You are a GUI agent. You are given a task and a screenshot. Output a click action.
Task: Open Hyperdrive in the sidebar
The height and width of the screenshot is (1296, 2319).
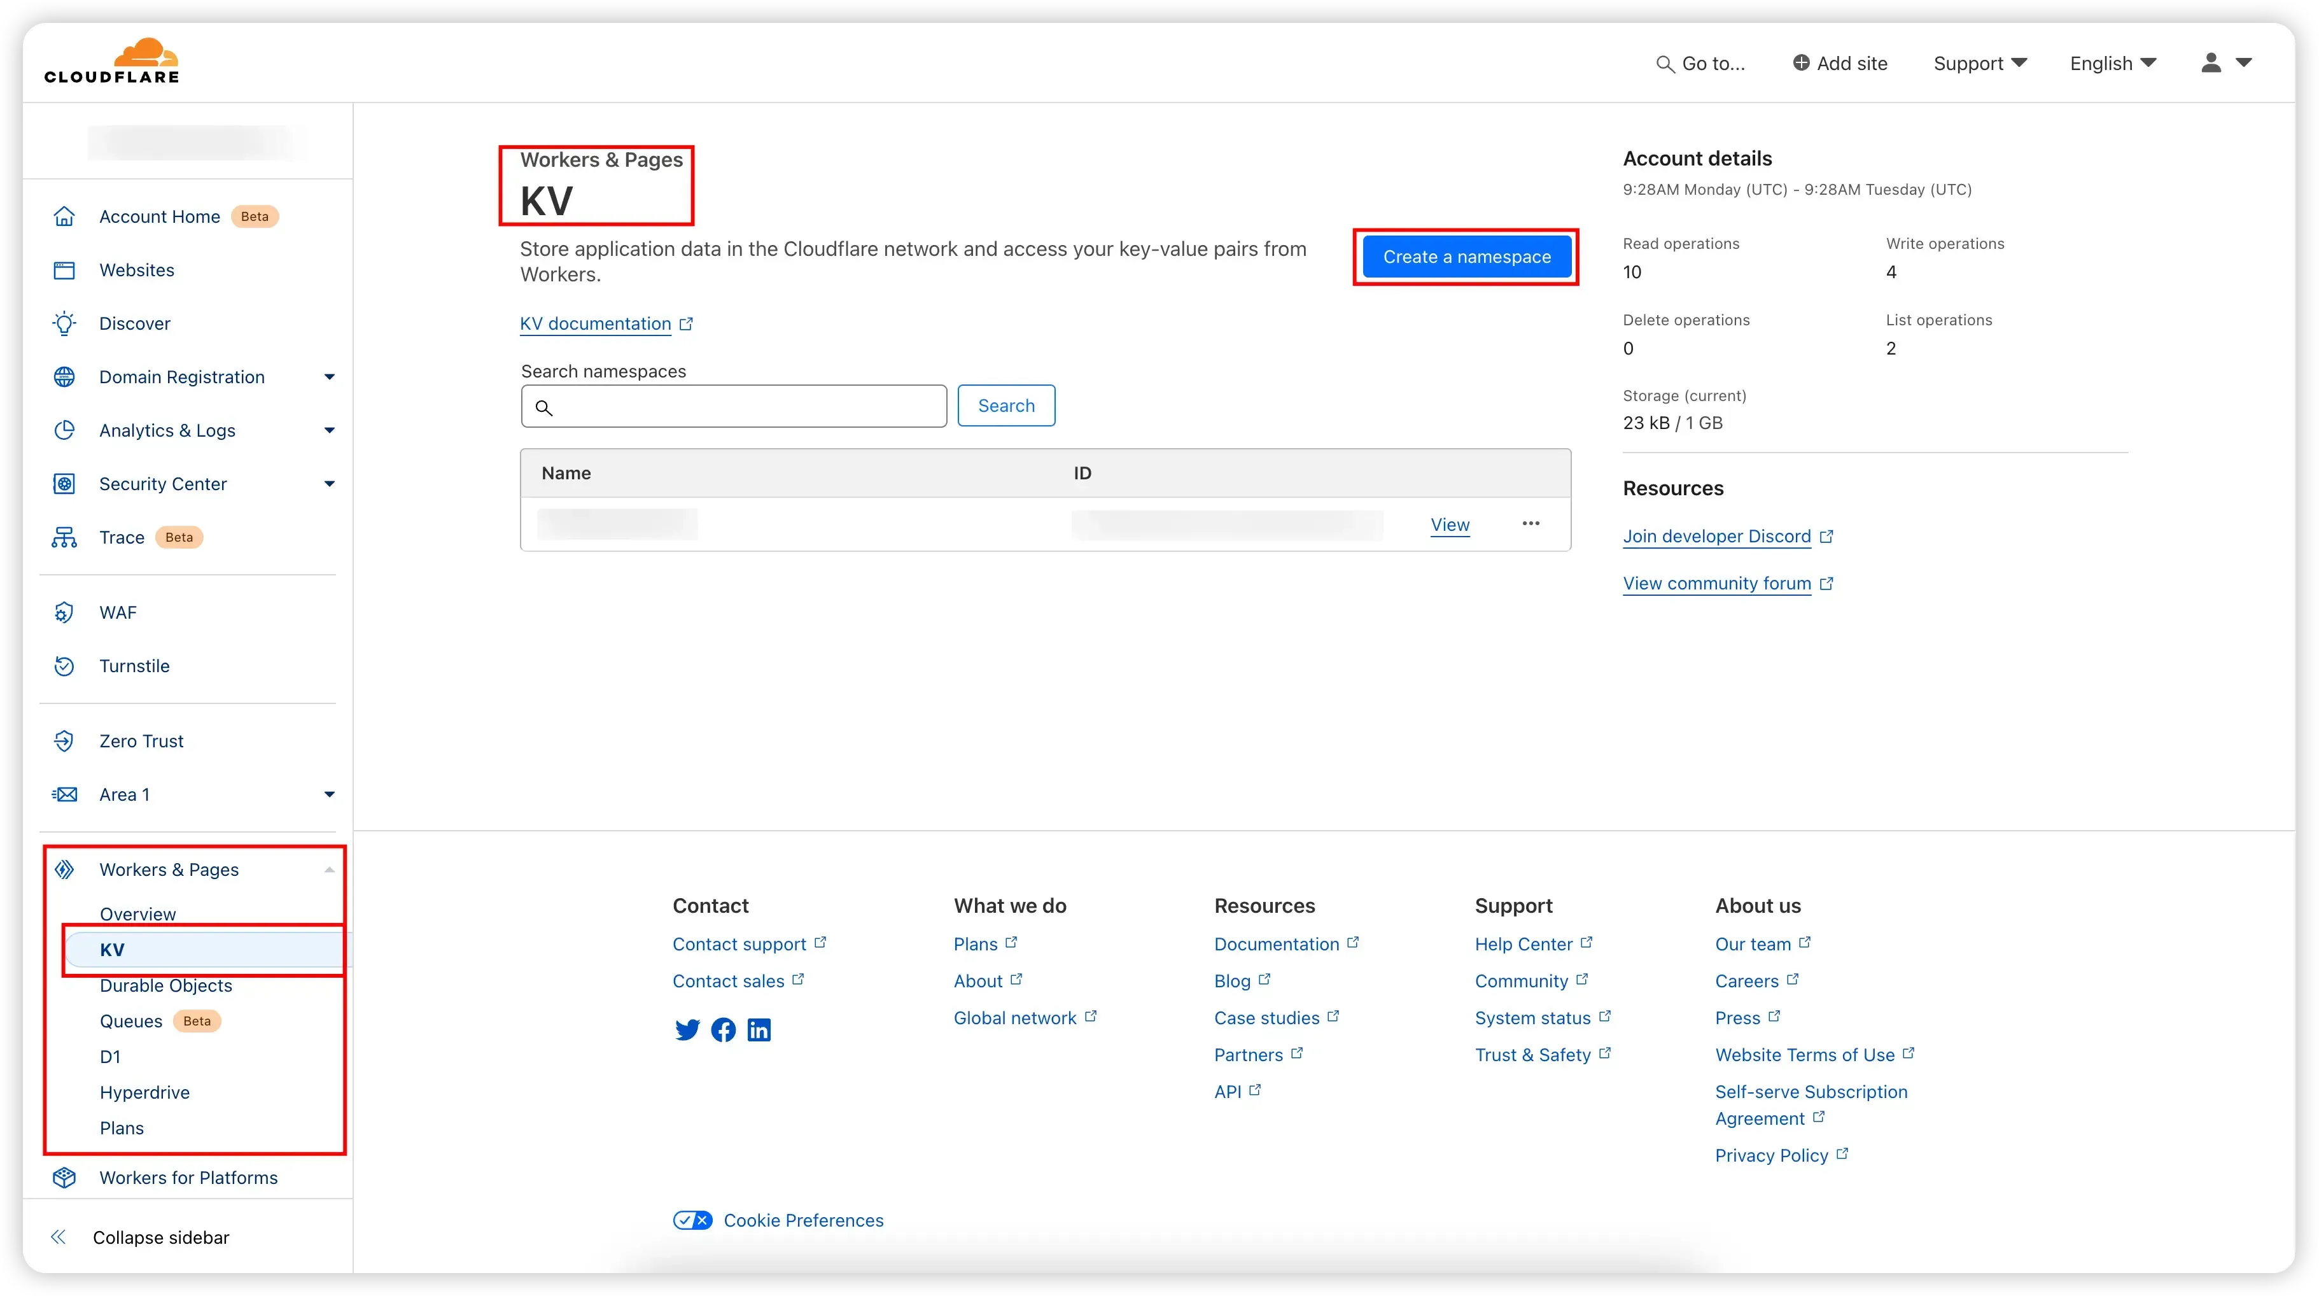(x=144, y=1092)
